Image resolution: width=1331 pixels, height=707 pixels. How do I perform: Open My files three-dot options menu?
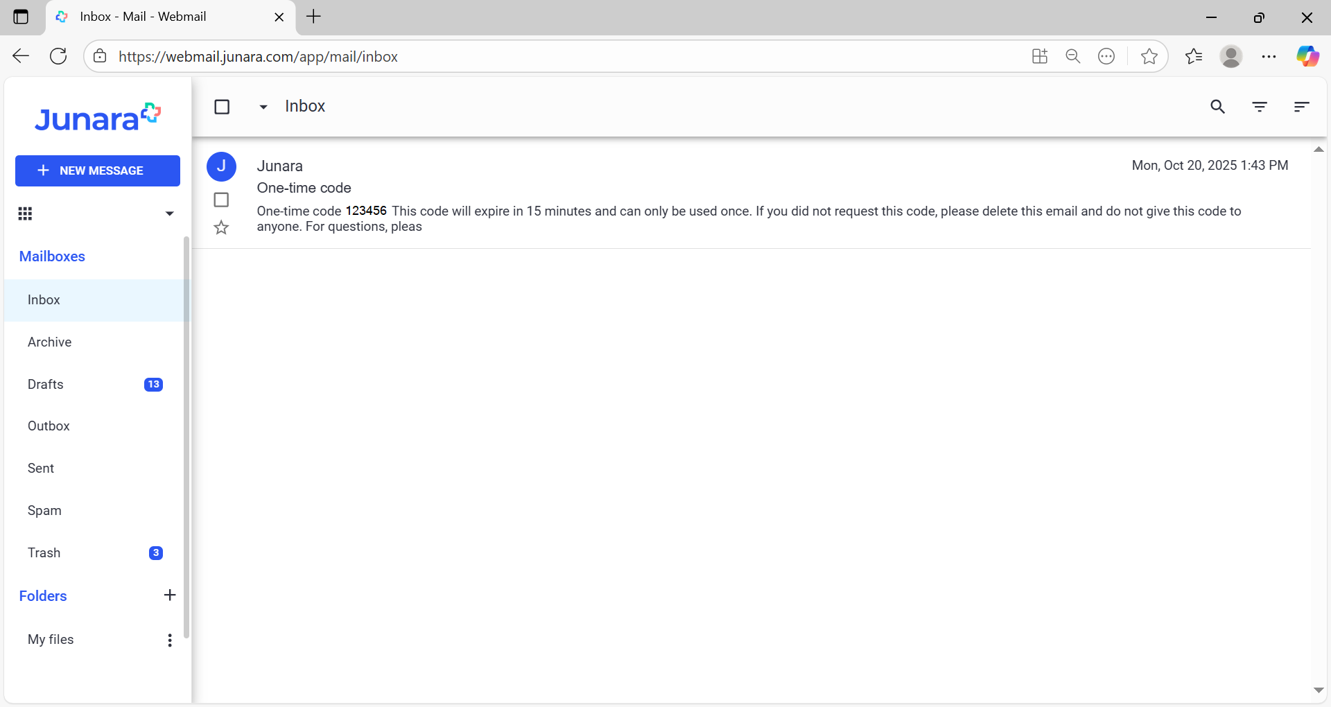170,640
